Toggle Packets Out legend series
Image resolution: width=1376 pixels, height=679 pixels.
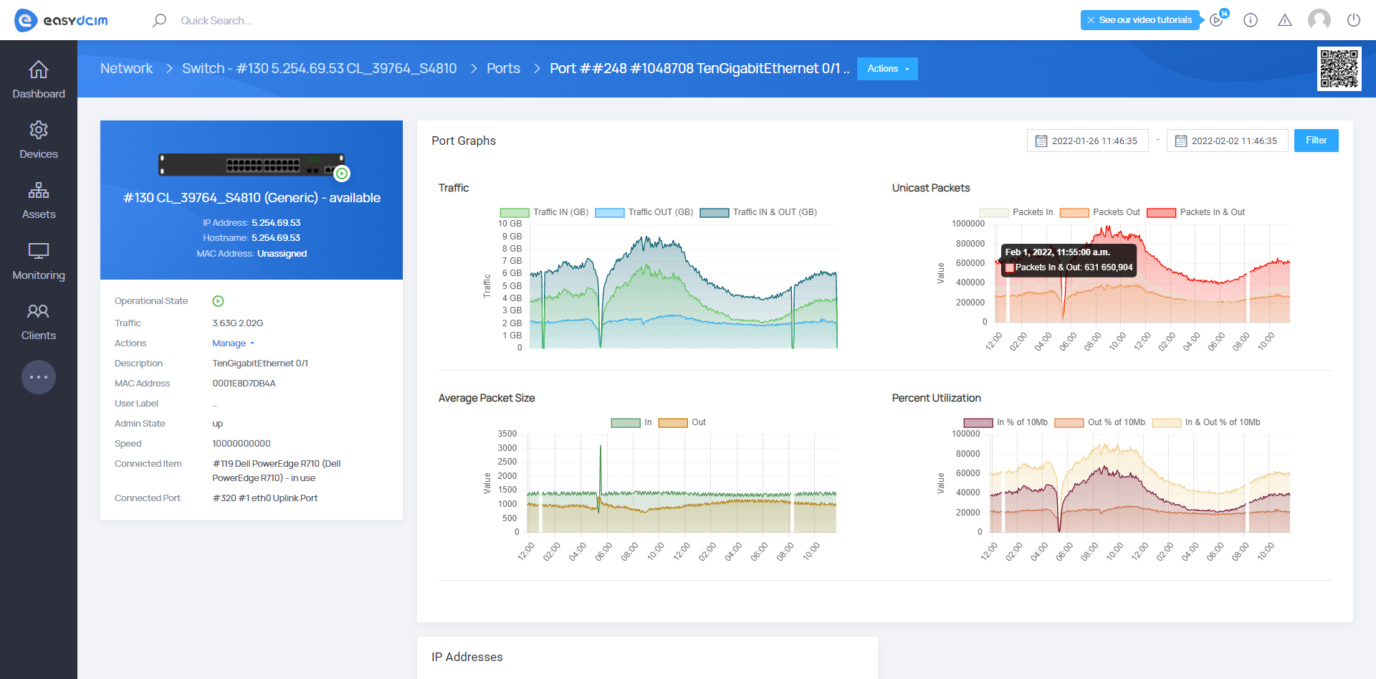1099,212
